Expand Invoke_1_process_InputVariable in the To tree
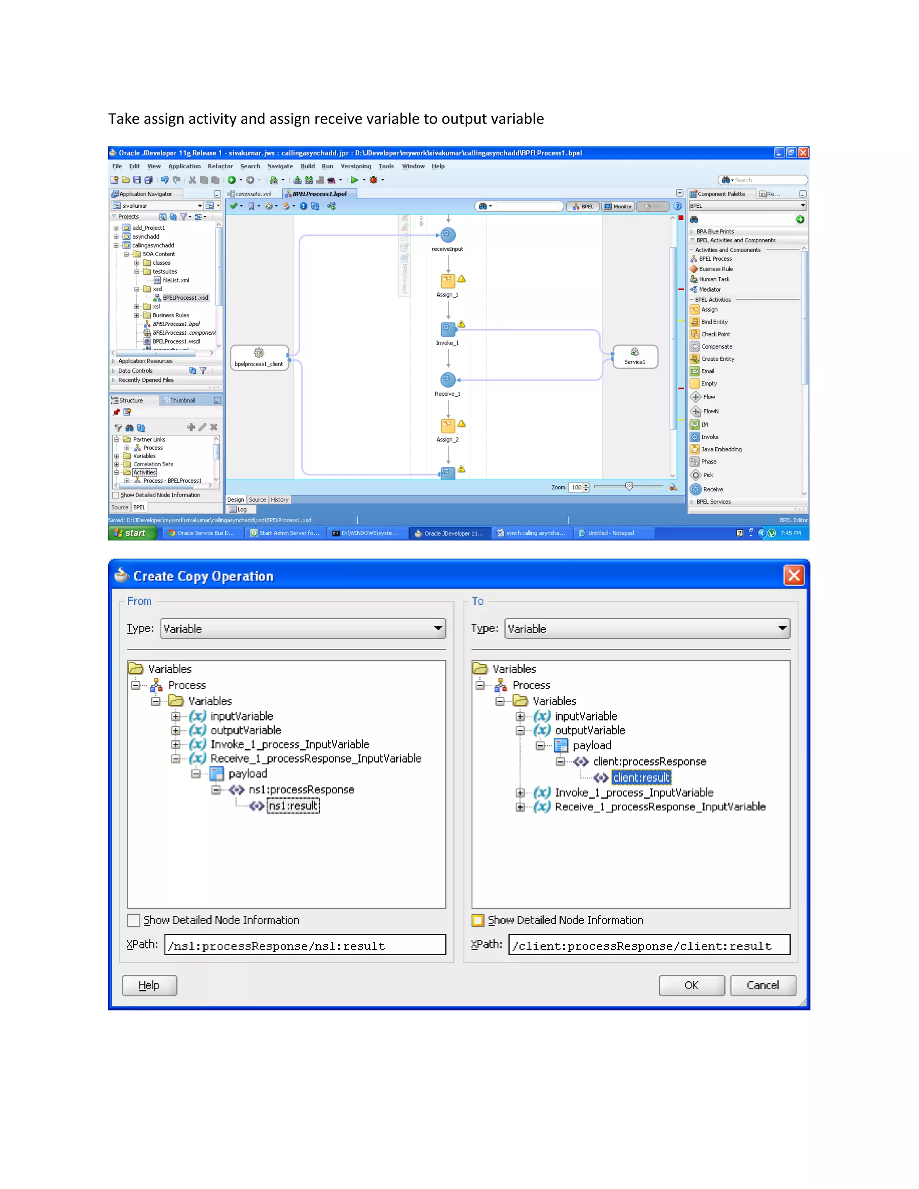919x1189 pixels. point(520,793)
